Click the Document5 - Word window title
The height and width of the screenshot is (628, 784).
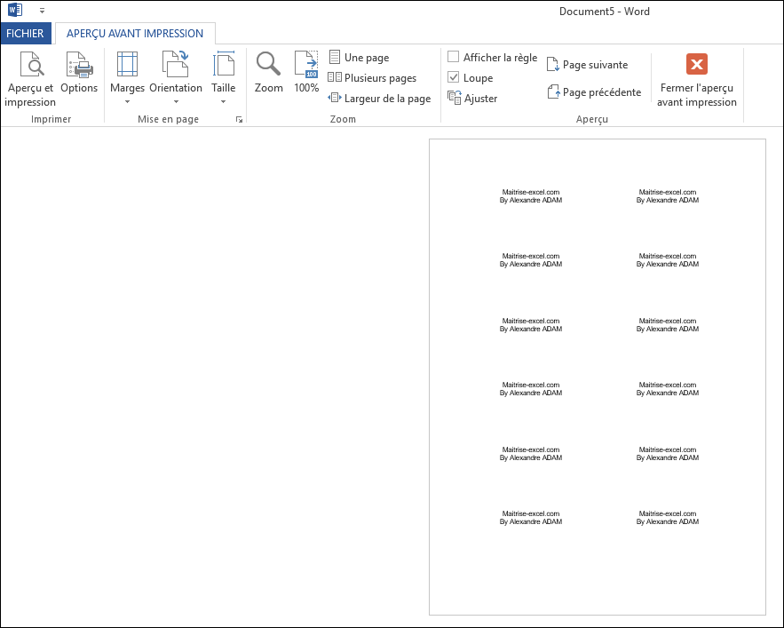point(605,11)
